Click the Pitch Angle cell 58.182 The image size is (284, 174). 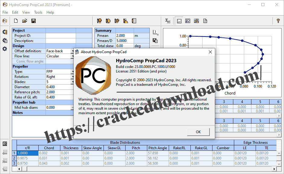pos(158,158)
